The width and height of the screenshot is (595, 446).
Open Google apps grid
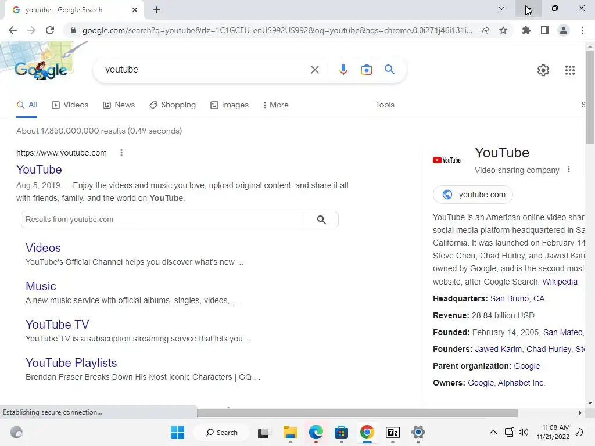click(570, 70)
